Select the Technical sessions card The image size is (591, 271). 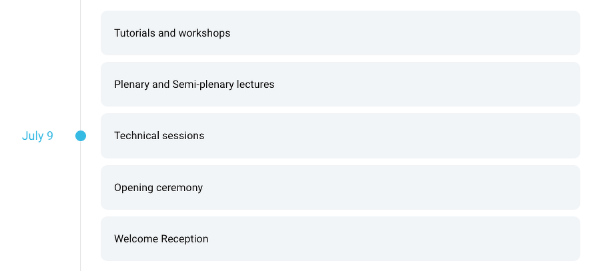(x=340, y=136)
